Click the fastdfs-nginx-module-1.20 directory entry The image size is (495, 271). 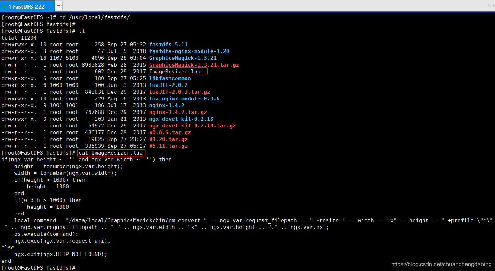[189, 51]
